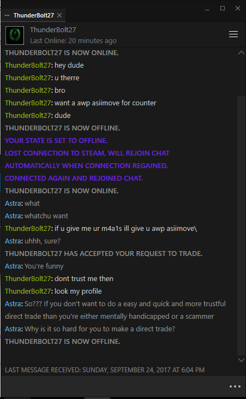Click ThunderBolt27's green avatar image
The height and width of the screenshot is (399, 246).
[x=15, y=35]
